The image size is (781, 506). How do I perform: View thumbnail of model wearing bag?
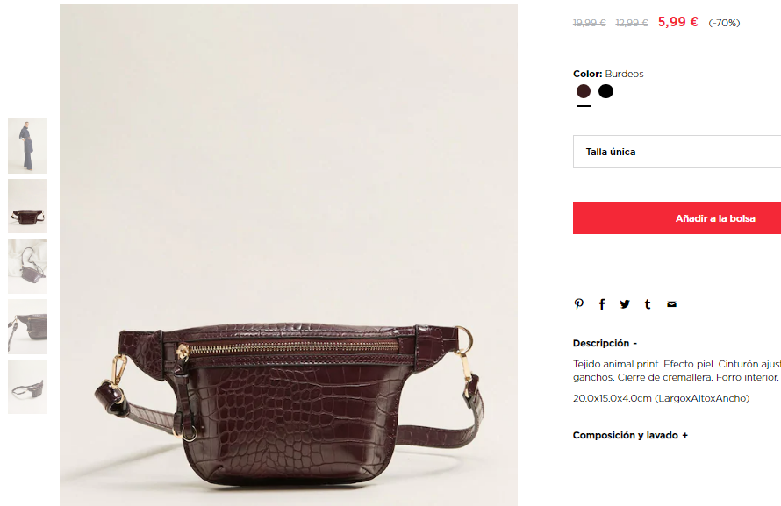tap(27, 146)
